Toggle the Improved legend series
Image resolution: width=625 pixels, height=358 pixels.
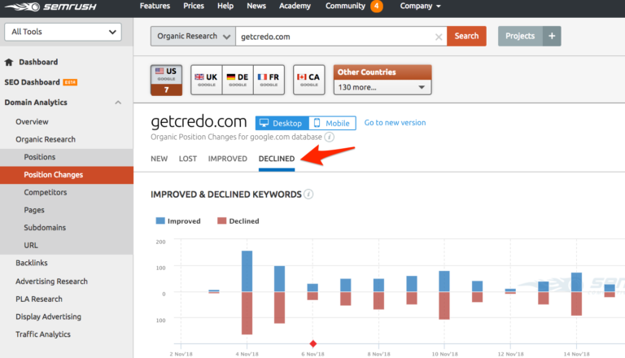click(x=178, y=220)
